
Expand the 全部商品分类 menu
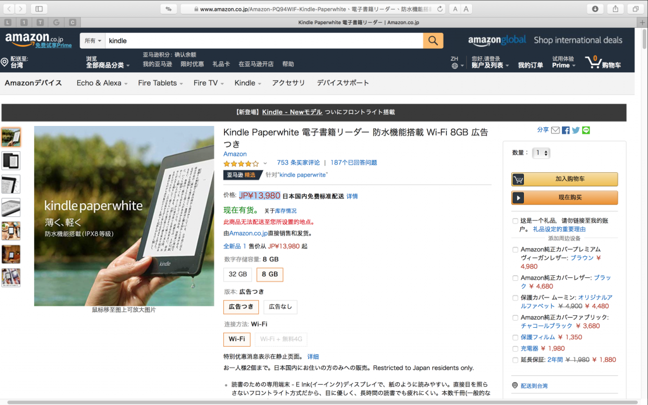108,65
